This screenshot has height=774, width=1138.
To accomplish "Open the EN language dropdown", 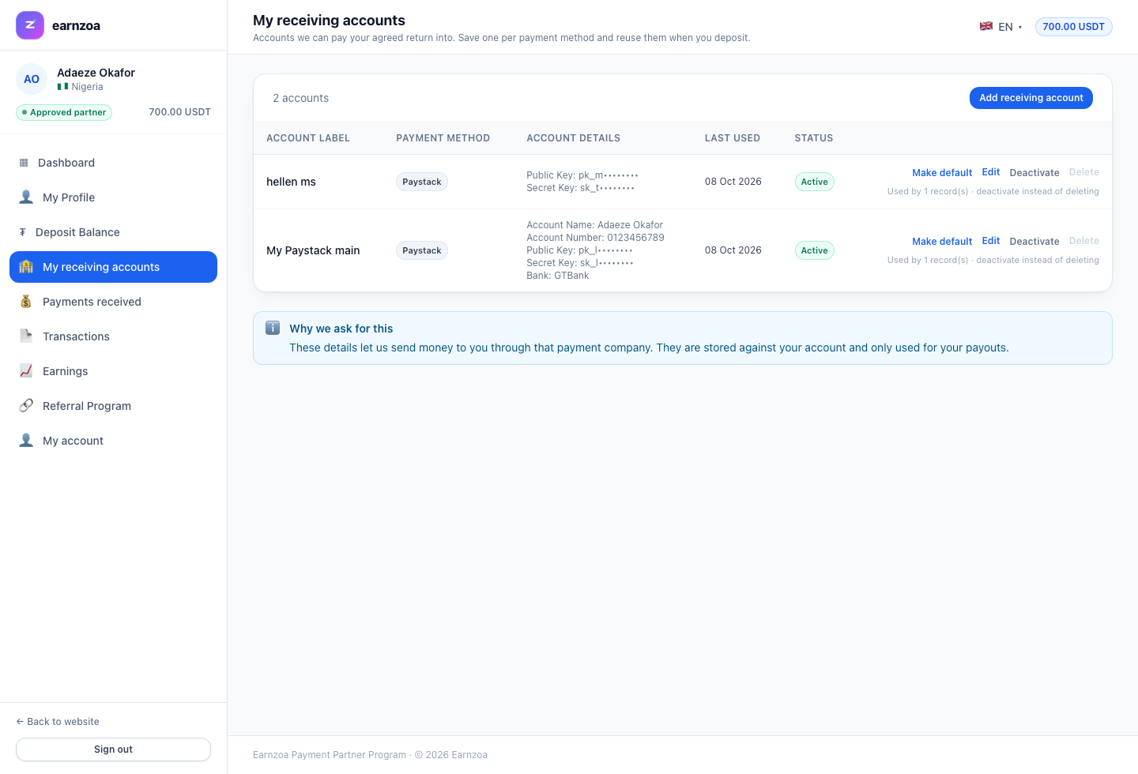I will [1000, 27].
